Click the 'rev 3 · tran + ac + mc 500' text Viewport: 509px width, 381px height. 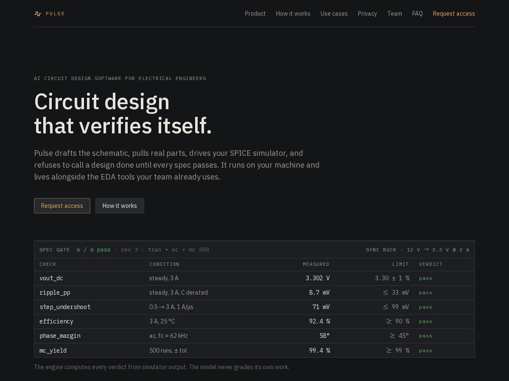(x=165, y=250)
